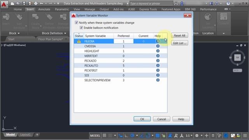
Task: Open help for FILEDIA variable
Action: (x=158, y=41)
